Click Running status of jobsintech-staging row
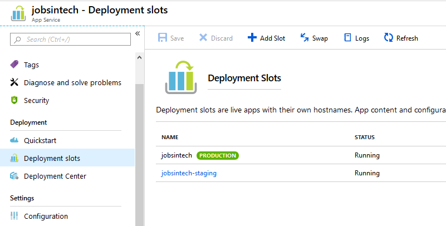446x226 pixels. (x=367, y=173)
